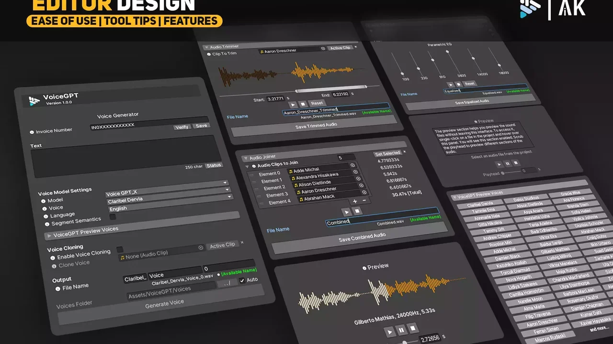Click the info icon beside Invoice Number

tap(32, 132)
